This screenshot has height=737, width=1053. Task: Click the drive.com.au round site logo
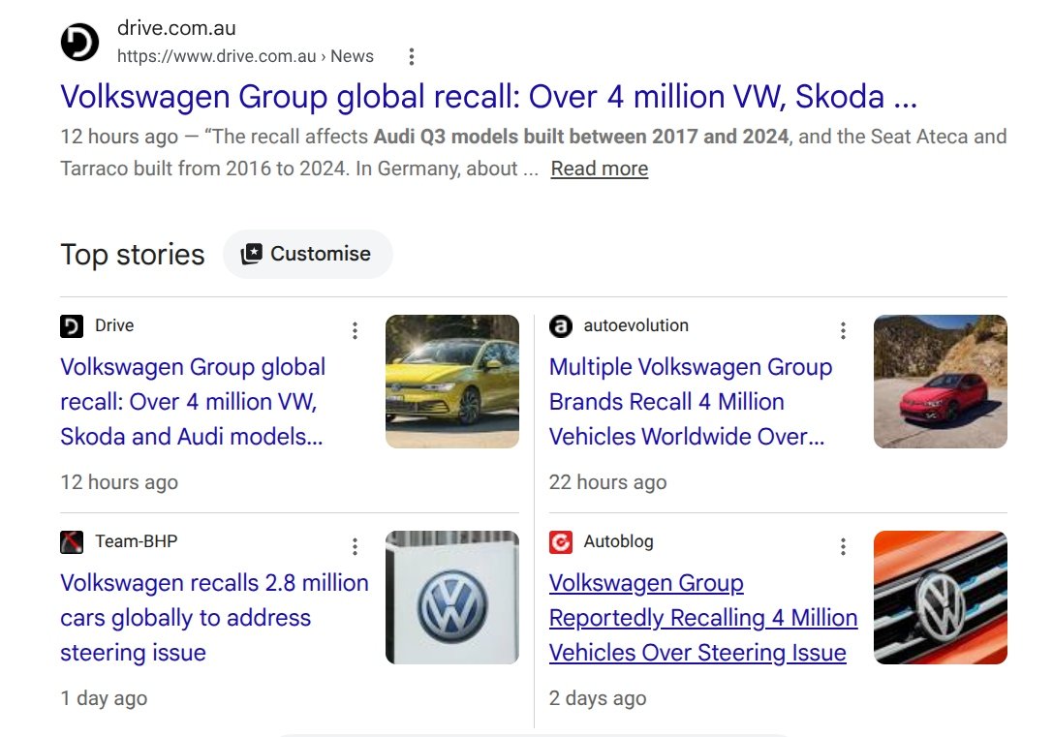[79, 42]
